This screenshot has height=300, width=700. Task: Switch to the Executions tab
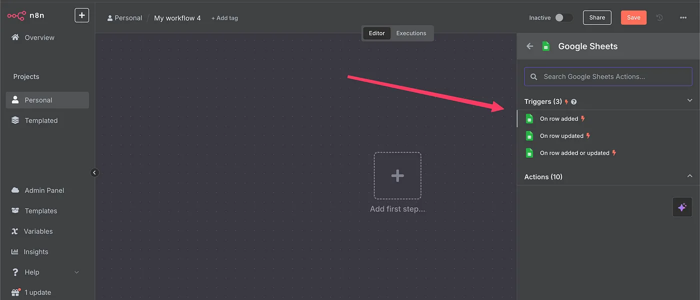coord(411,33)
